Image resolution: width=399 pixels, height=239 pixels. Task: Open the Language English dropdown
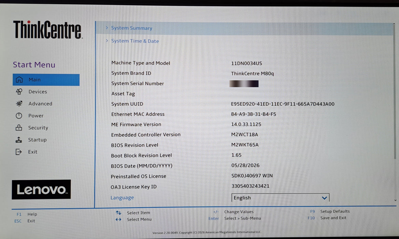coord(281,198)
